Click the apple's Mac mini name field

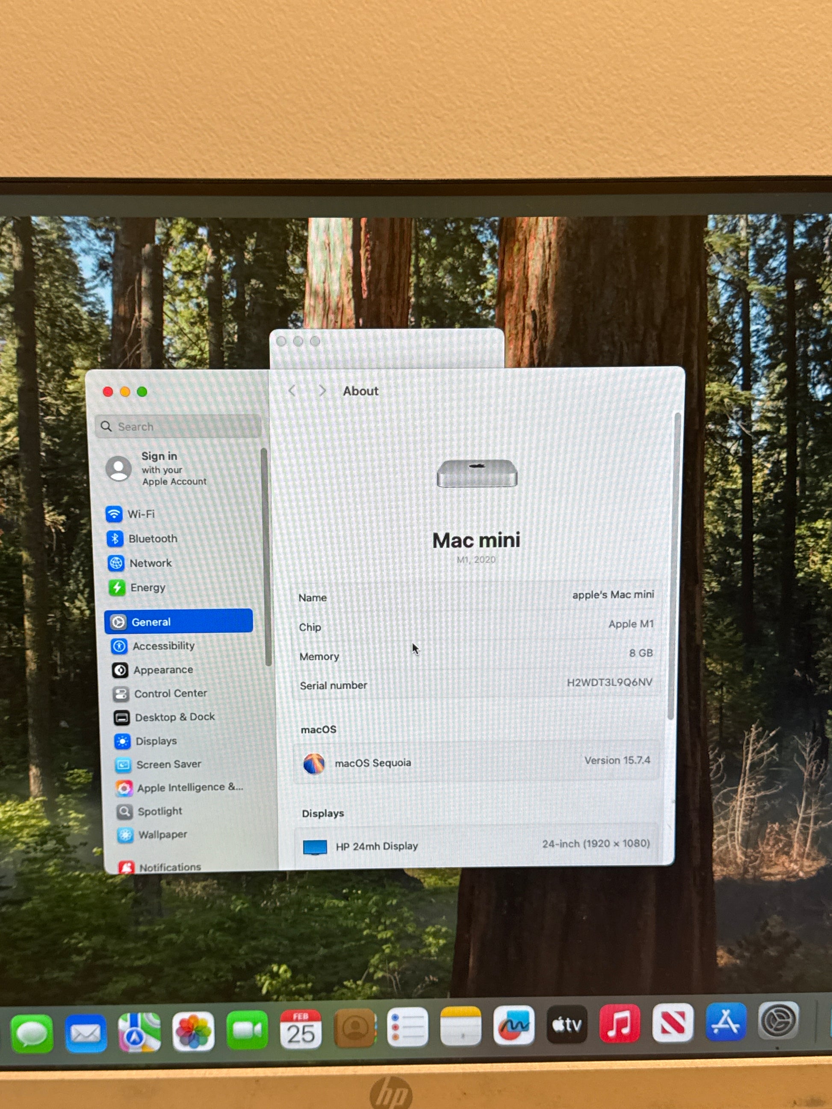[612, 594]
